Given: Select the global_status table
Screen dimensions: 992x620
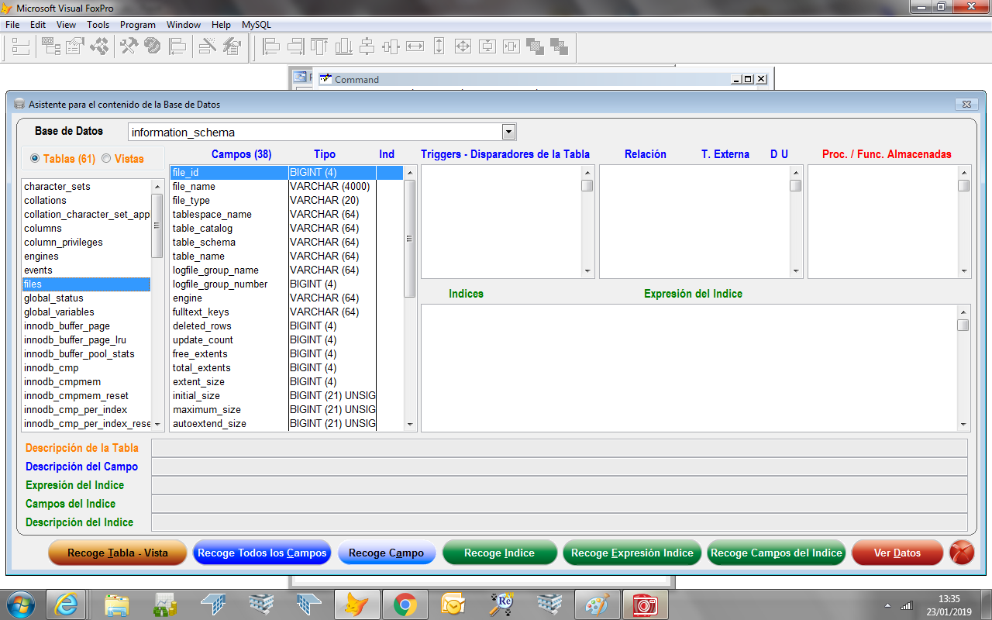Looking at the screenshot, I should (x=86, y=298).
